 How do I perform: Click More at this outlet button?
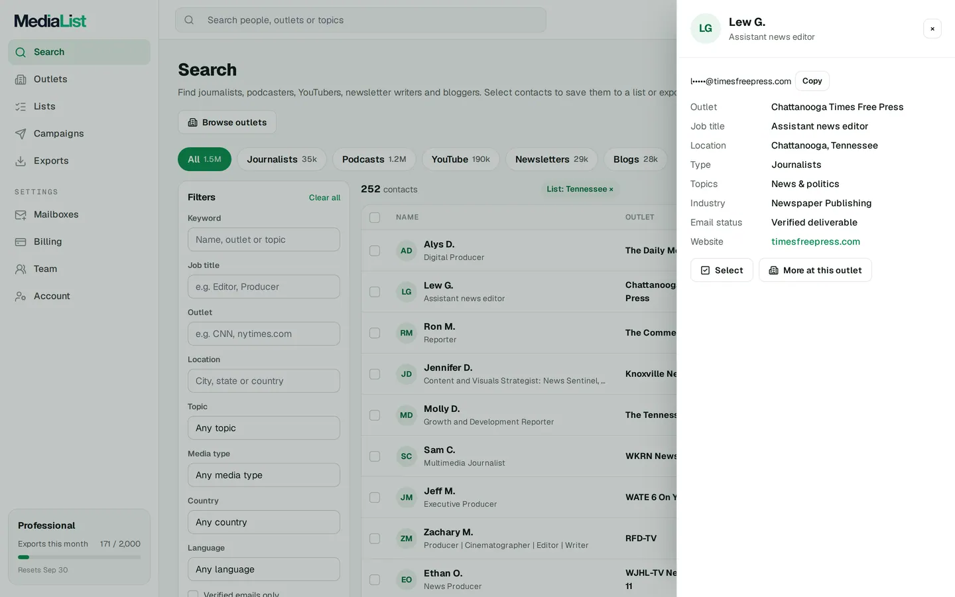pyautogui.click(x=815, y=270)
